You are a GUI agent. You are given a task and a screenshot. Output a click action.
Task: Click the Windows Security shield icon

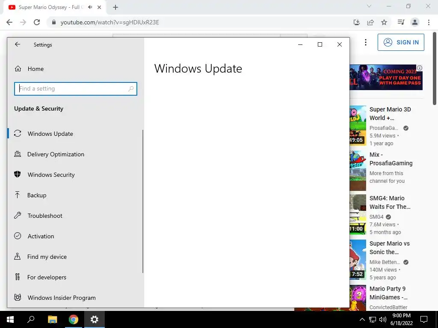[17, 174]
